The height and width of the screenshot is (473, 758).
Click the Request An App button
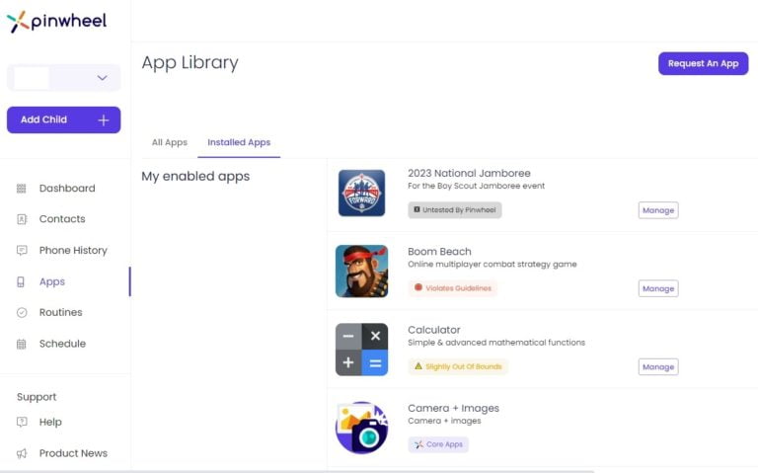(704, 63)
